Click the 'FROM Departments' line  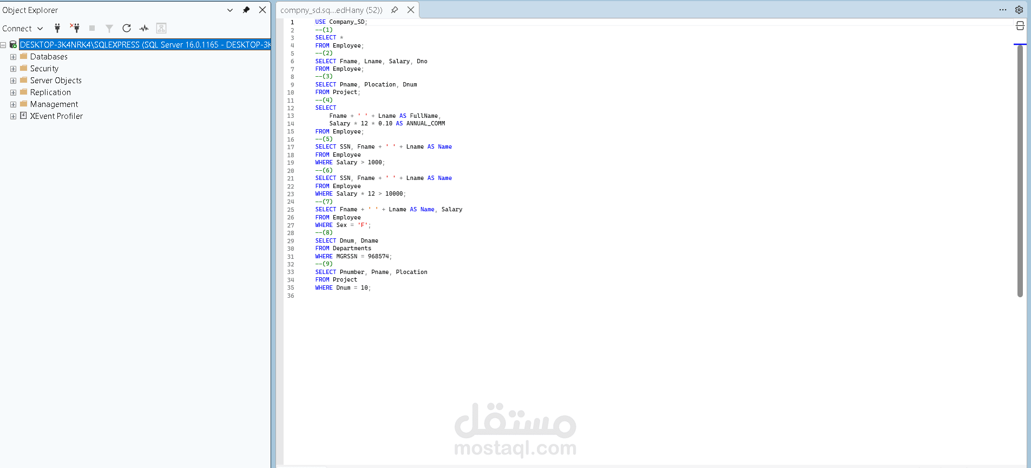point(343,248)
